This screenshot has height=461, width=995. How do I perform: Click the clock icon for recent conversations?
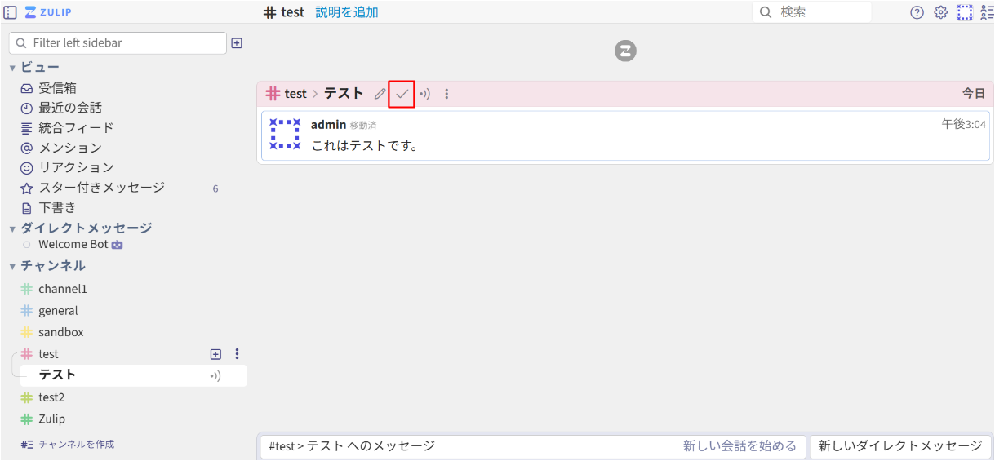point(27,109)
